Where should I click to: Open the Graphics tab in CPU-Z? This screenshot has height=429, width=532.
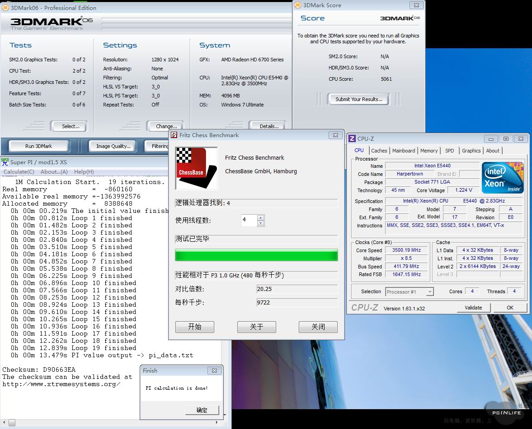tap(471, 151)
